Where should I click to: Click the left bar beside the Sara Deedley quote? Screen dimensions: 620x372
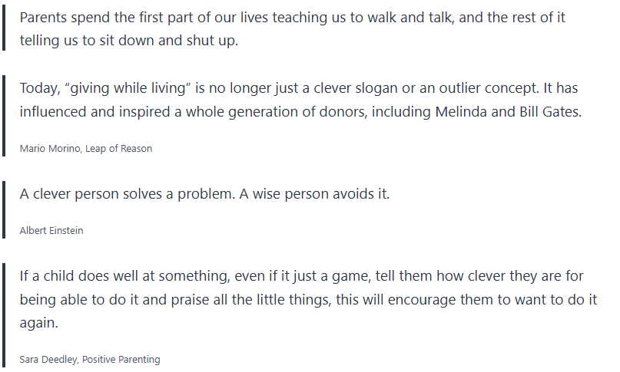4,314
